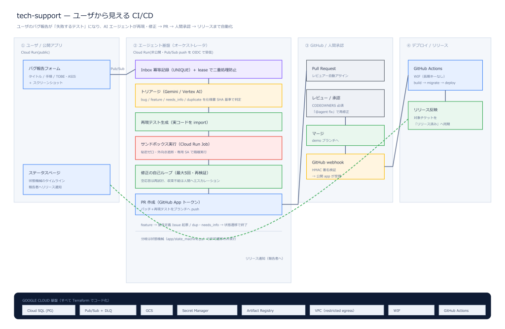Select the Artifact Registry chip

coord(273,310)
